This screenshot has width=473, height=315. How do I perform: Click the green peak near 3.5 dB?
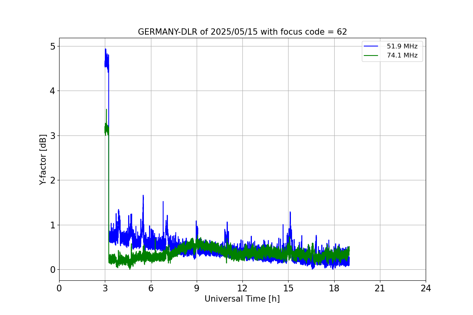[x=106, y=110]
